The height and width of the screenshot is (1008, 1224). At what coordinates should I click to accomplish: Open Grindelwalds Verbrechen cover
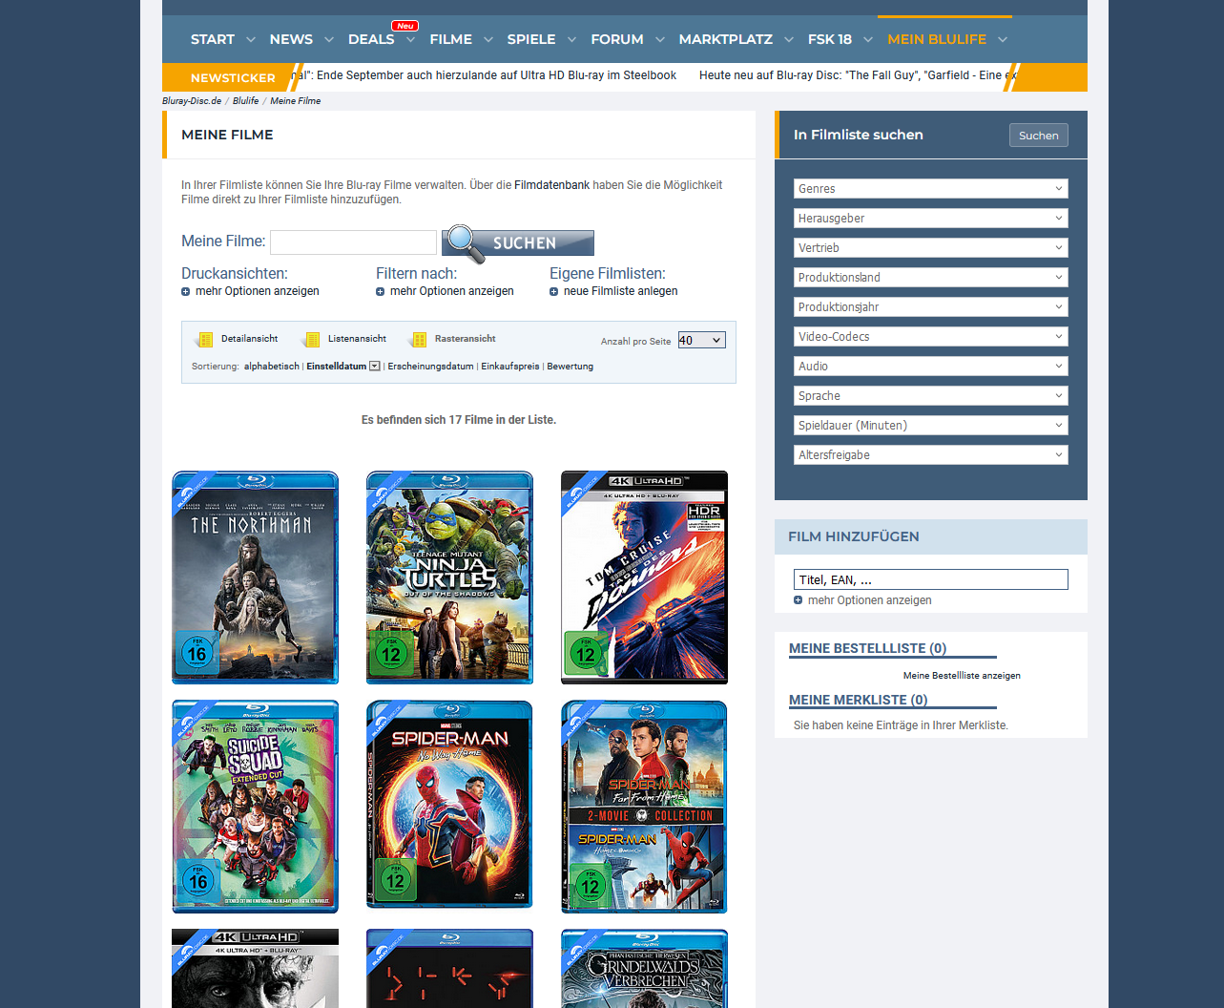click(644, 968)
